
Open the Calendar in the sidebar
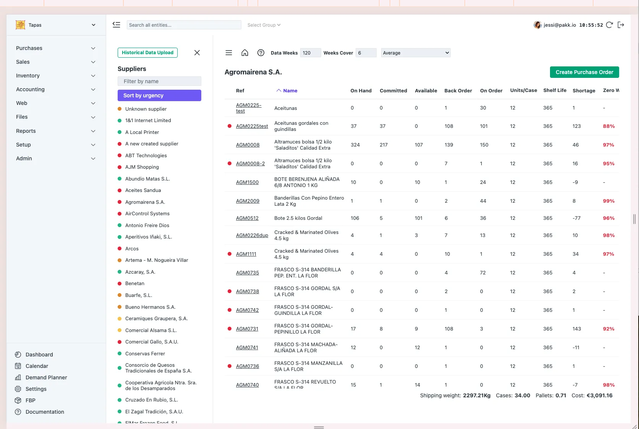pos(37,366)
